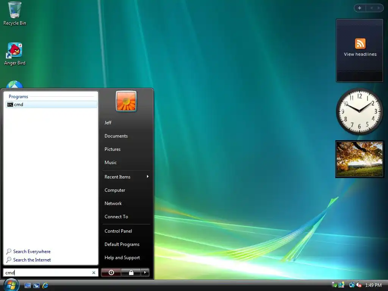Image resolution: width=388 pixels, height=291 pixels.
Task: Lock the computer with the padlock button
Action: coord(131,272)
